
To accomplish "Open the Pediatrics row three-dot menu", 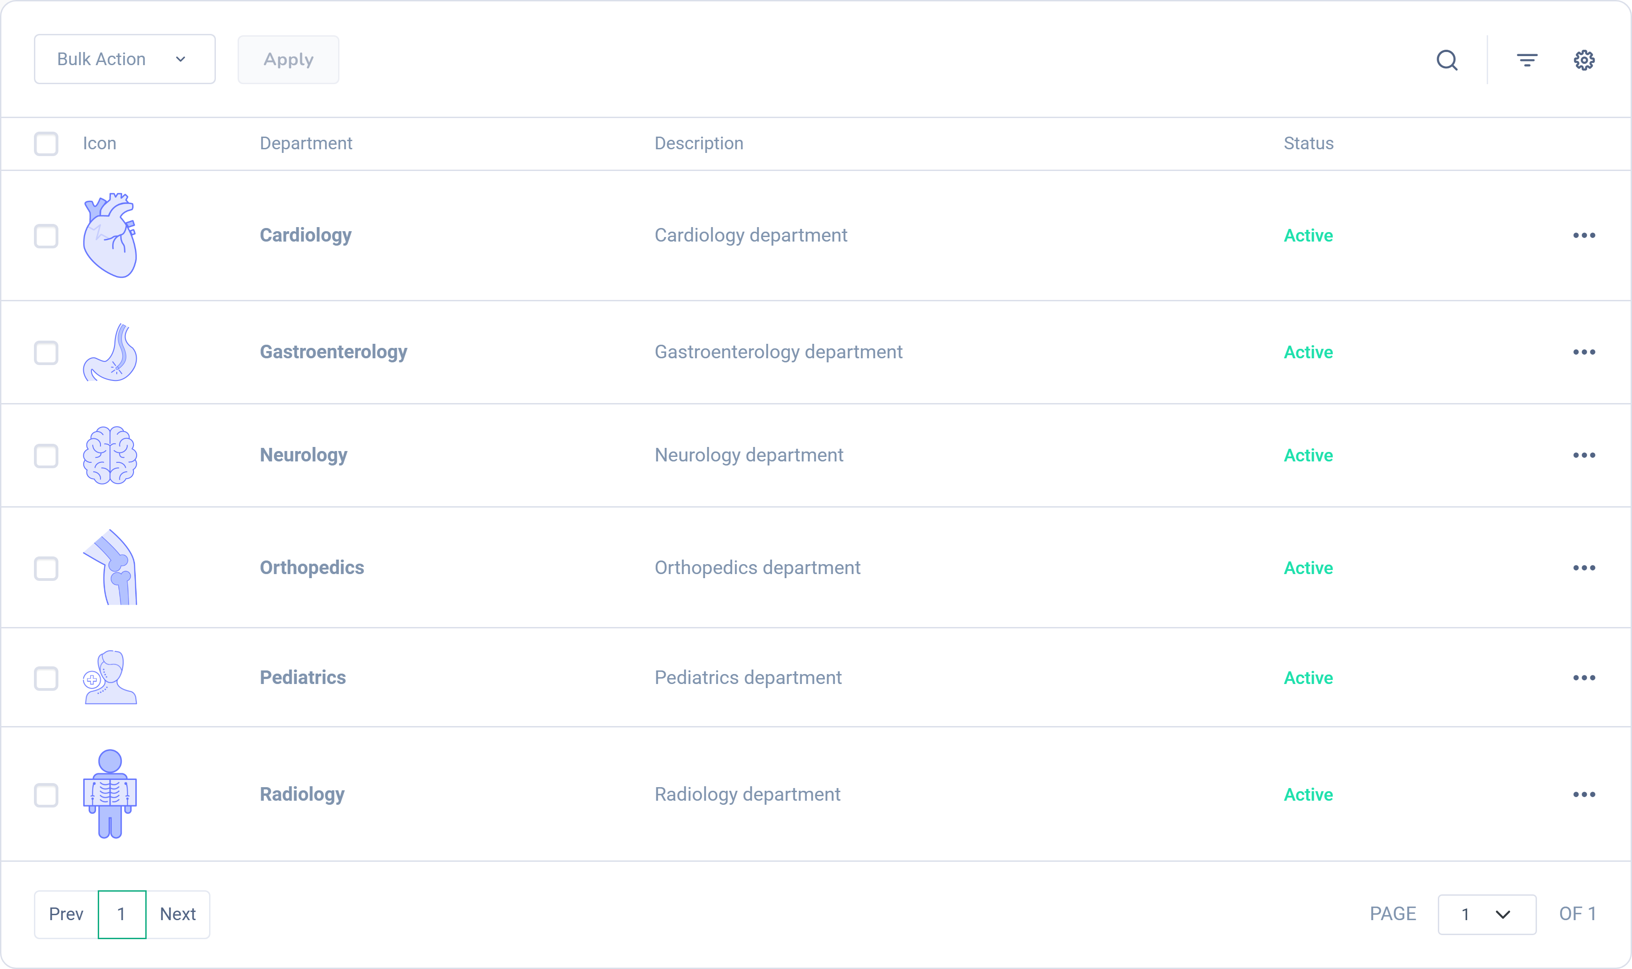I will point(1584,678).
